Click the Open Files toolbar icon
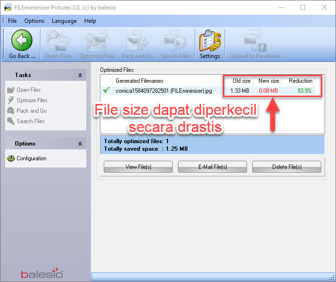The width and height of the screenshot is (336, 282). [x=58, y=41]
